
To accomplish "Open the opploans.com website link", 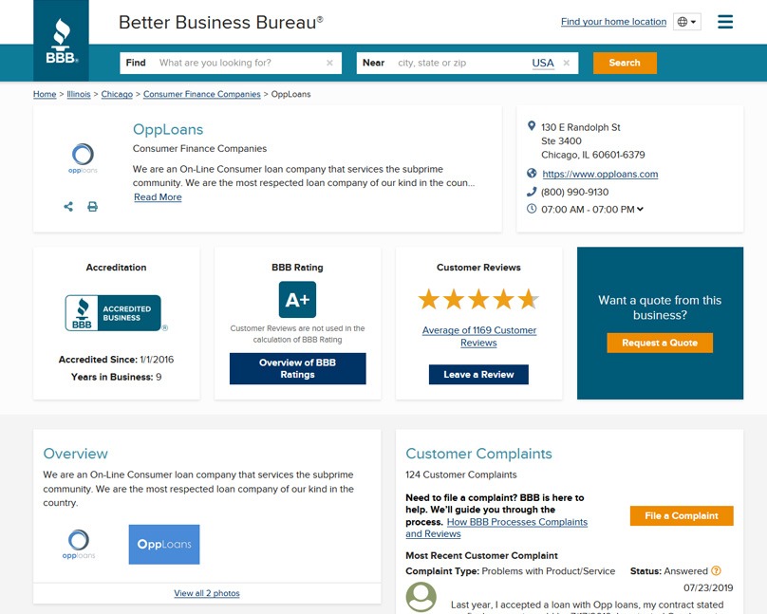I will (x=600, y=175).
